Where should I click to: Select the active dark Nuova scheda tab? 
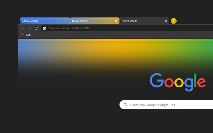144,21
